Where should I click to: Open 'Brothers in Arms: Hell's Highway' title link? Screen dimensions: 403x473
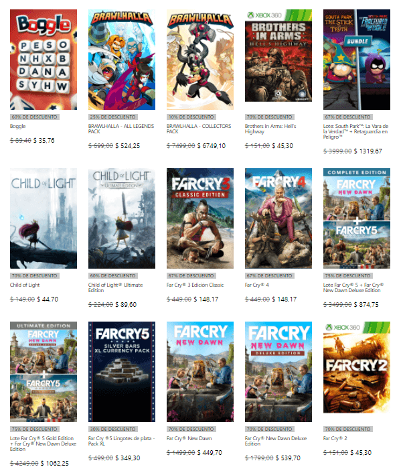(x=270, y=129)
